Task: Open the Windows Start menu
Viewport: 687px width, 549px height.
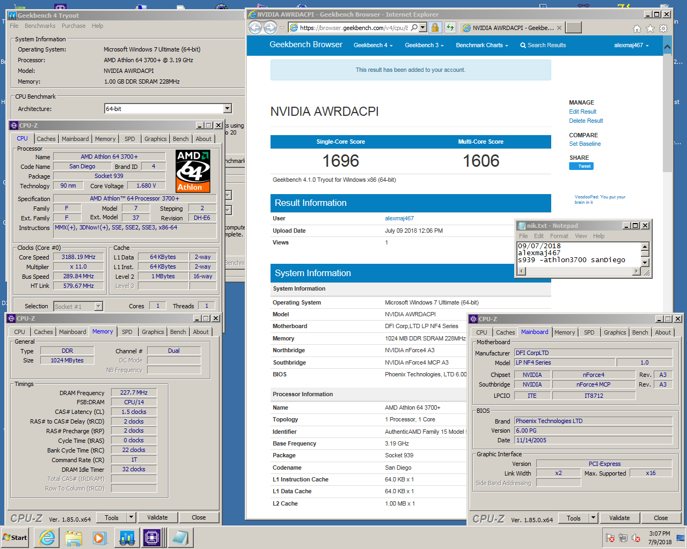Action: [15, 538]
